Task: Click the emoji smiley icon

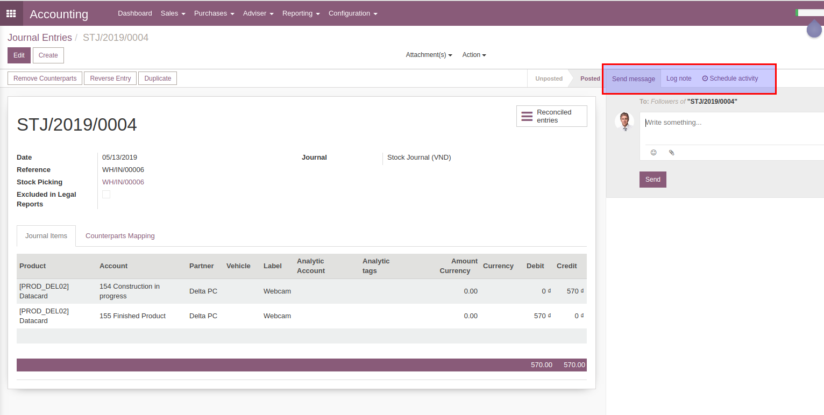Action: tap(653, 153)
